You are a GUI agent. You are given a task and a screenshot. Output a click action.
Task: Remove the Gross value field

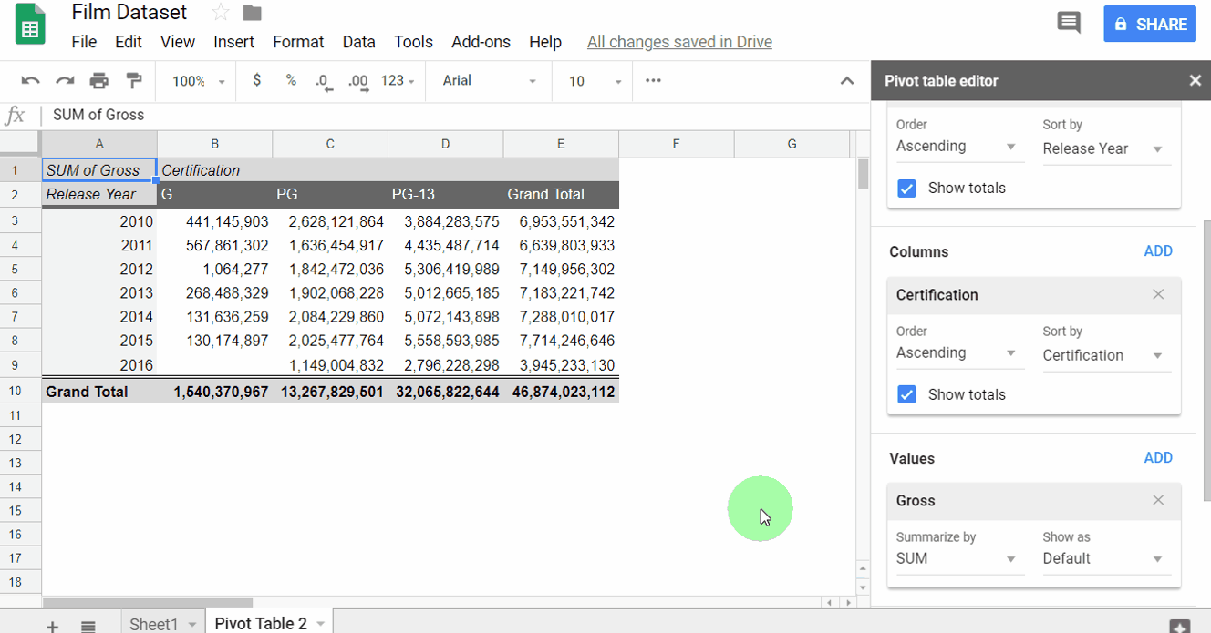tap(1158, 500)
